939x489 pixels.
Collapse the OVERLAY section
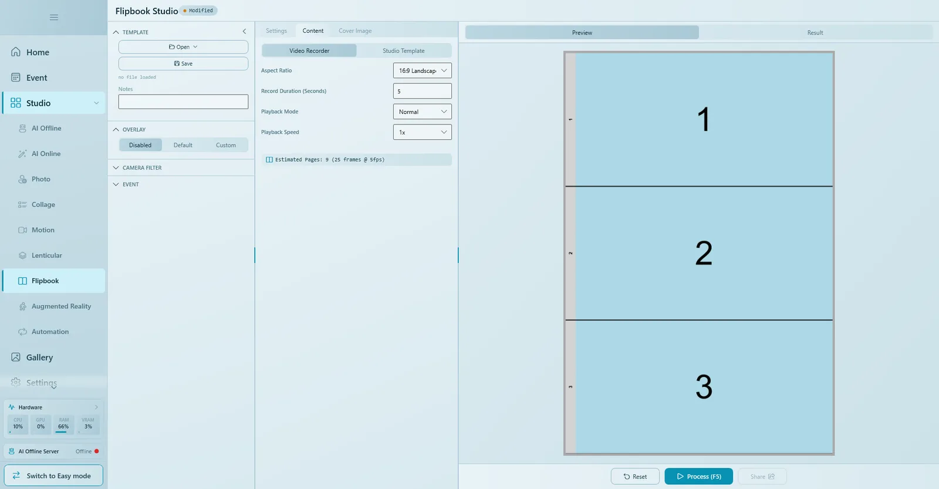[x=116, y=130]
